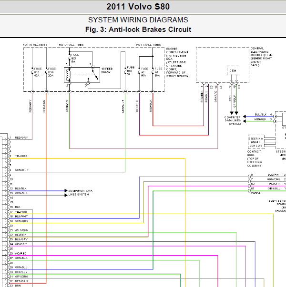Click pin 1 RED/GRY connector label
The width and height of the screenshot is (286, 287).
click(21, 138)
